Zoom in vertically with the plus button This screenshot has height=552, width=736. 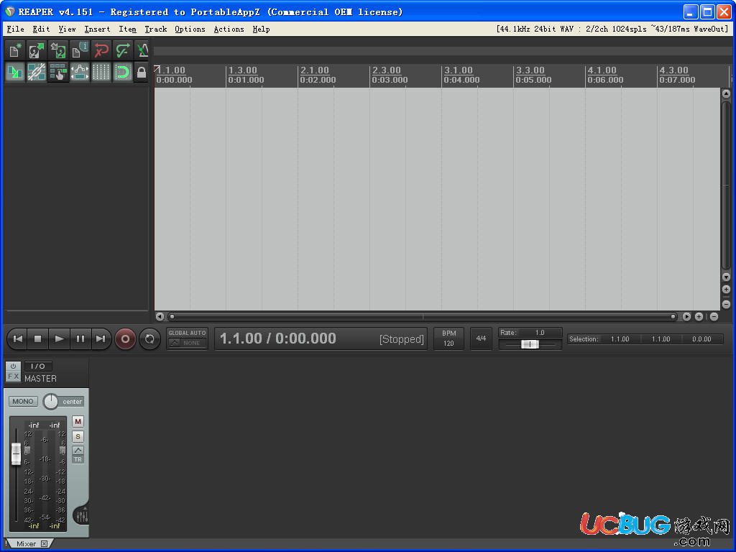pyautogui.click(x=726, y=290)
